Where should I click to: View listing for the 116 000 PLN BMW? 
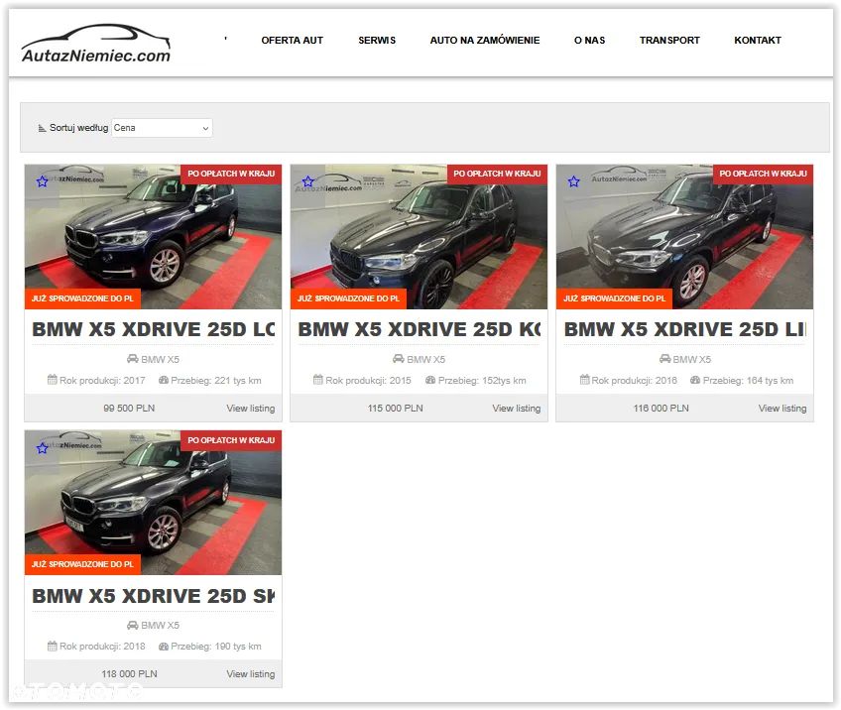pyautogui.click(x=782, y=409)
